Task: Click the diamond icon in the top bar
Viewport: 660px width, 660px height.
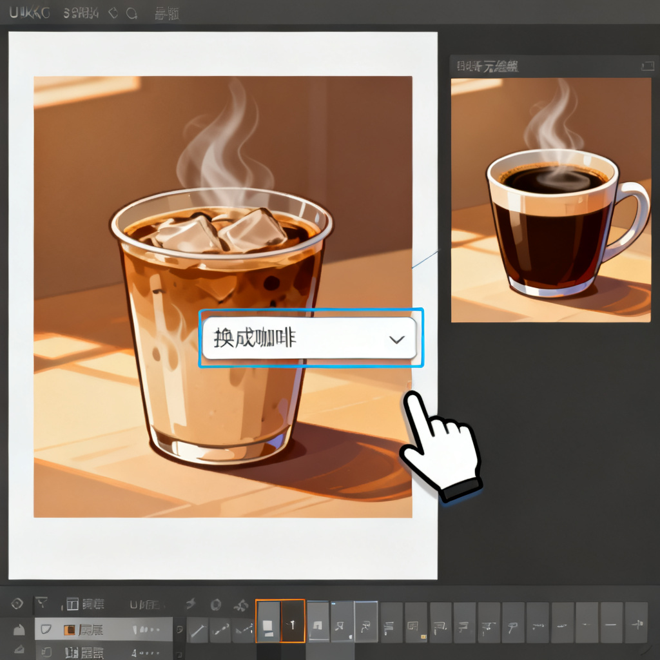Action: pos(113,14)
